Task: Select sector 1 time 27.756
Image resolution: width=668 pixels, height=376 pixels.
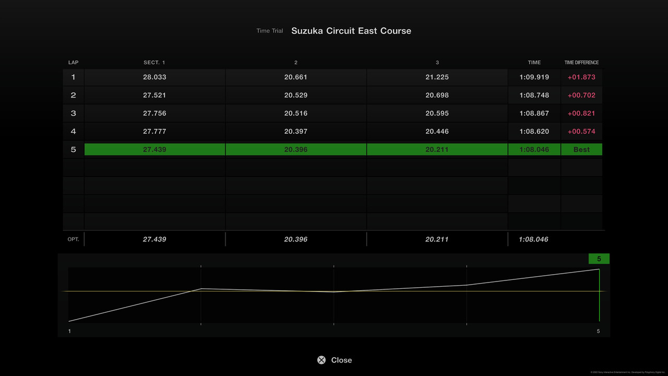Action: pos(154,113)
